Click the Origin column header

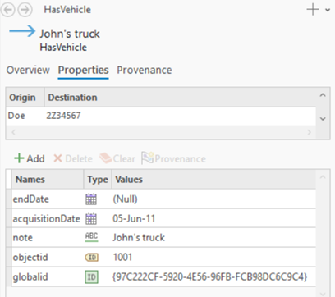coord(25,98)
